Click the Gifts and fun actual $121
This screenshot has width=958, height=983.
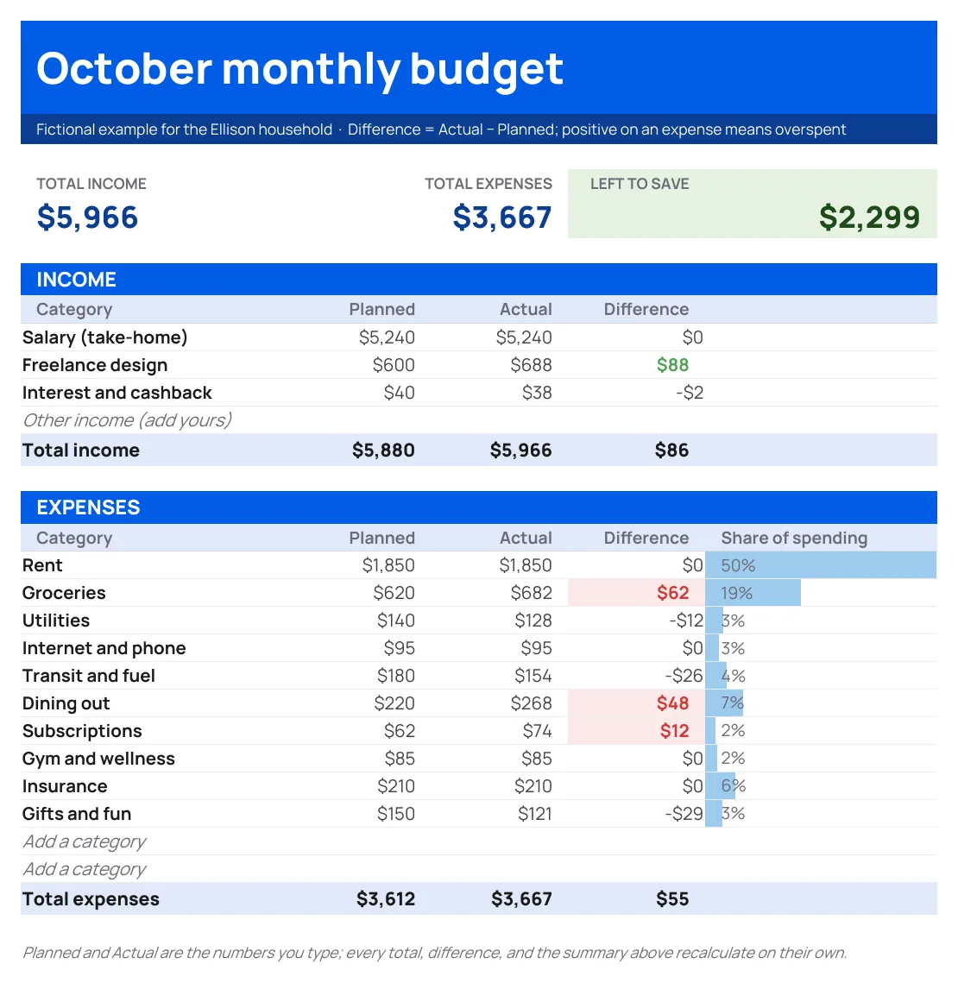point(535,814)
